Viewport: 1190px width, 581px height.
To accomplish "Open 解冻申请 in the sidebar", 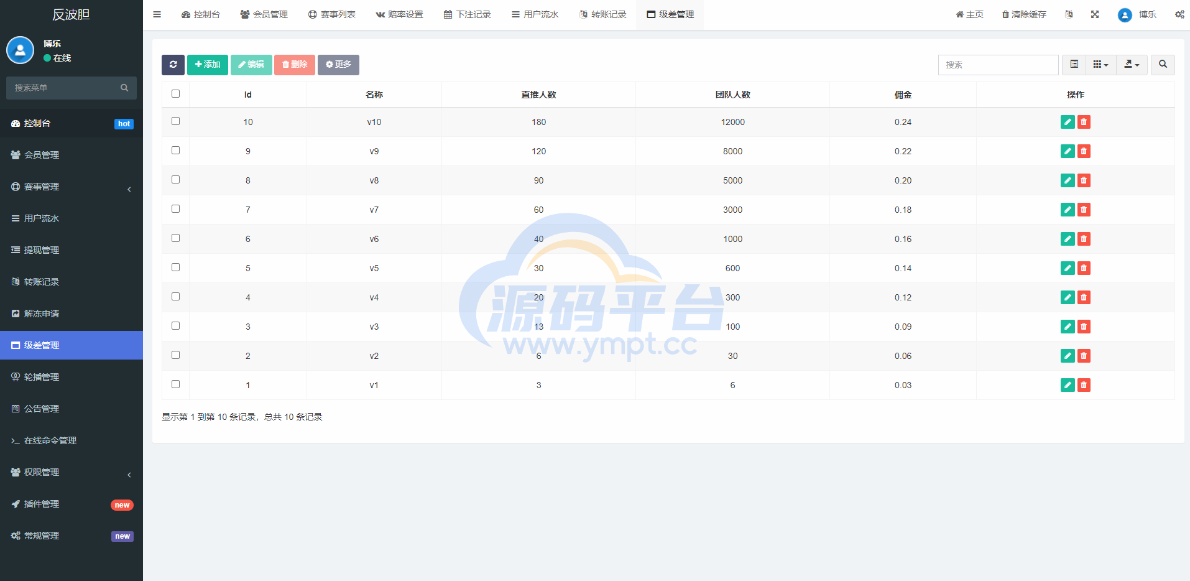I will pos(71,314).
